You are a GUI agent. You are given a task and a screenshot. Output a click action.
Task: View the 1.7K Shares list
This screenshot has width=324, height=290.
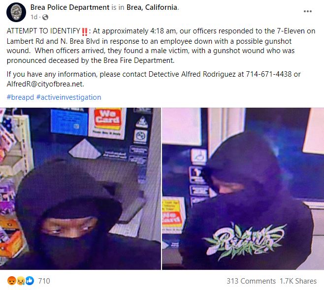pos(298,281)
